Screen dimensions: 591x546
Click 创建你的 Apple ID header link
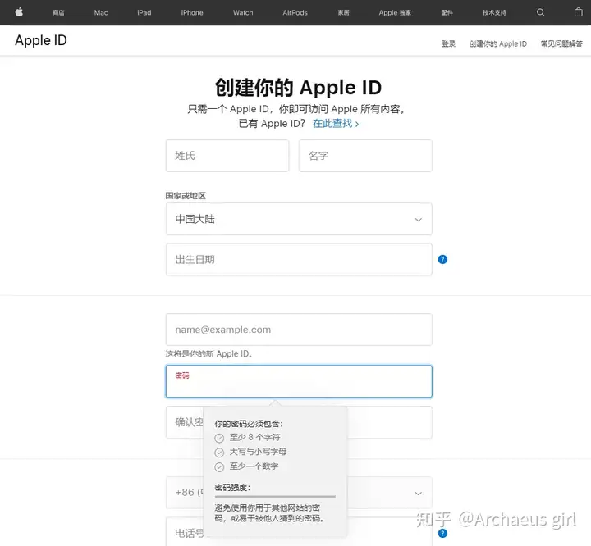(x=498, y=43)
